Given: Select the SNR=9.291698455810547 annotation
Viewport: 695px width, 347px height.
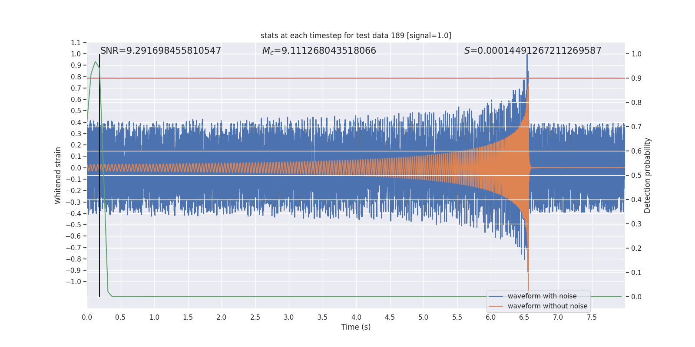Looking at the screenshot, I should point(161,51).
